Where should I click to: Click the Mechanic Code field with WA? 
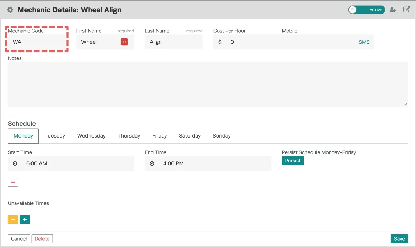click(x=37, y=42)
